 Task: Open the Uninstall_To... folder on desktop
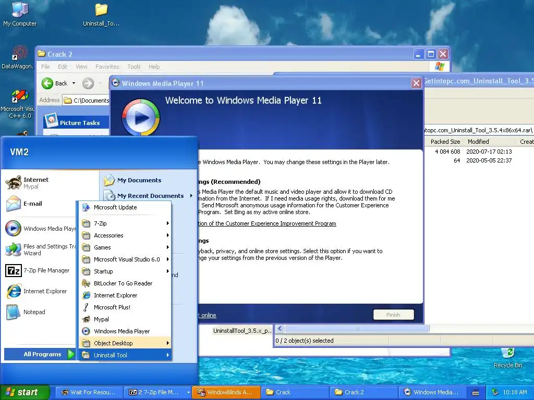tap(101, 14)
